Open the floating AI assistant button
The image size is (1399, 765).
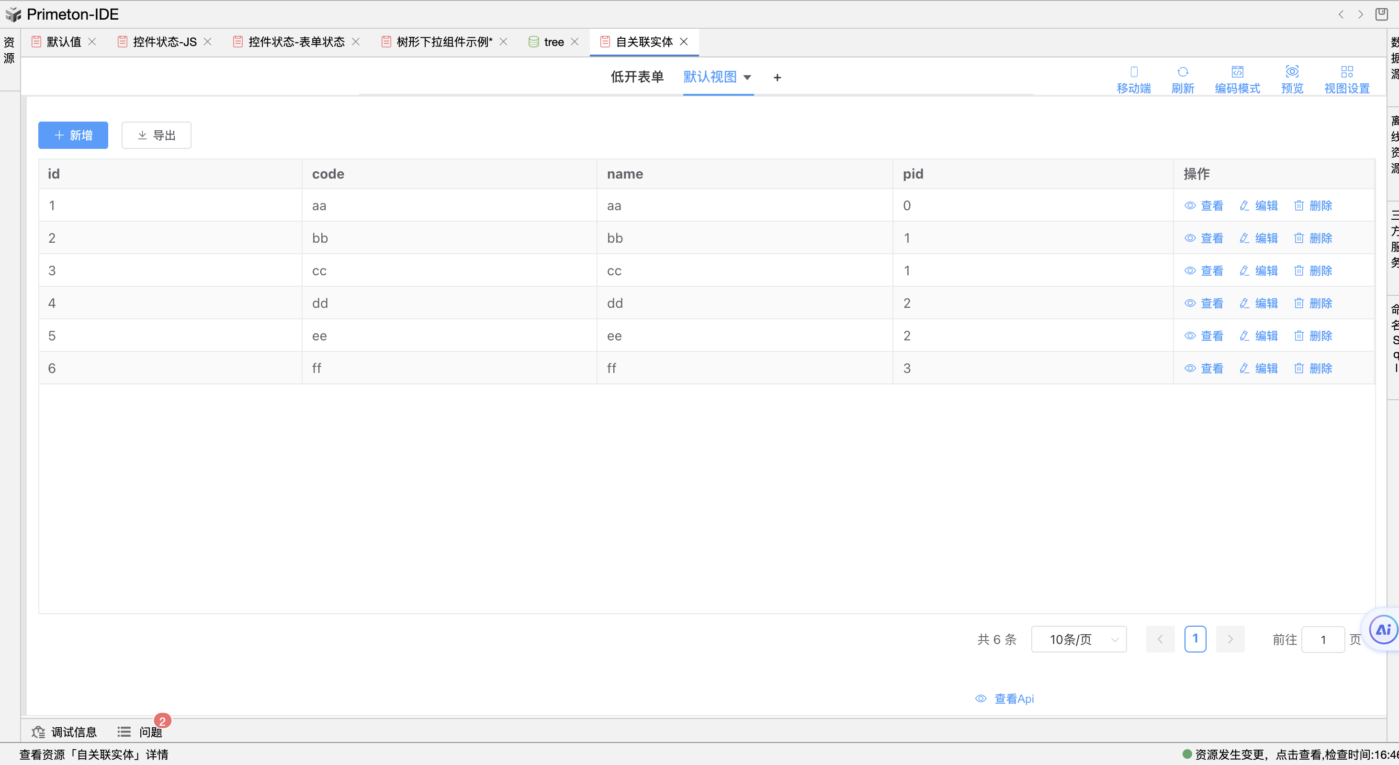(x=1383, y=630)
